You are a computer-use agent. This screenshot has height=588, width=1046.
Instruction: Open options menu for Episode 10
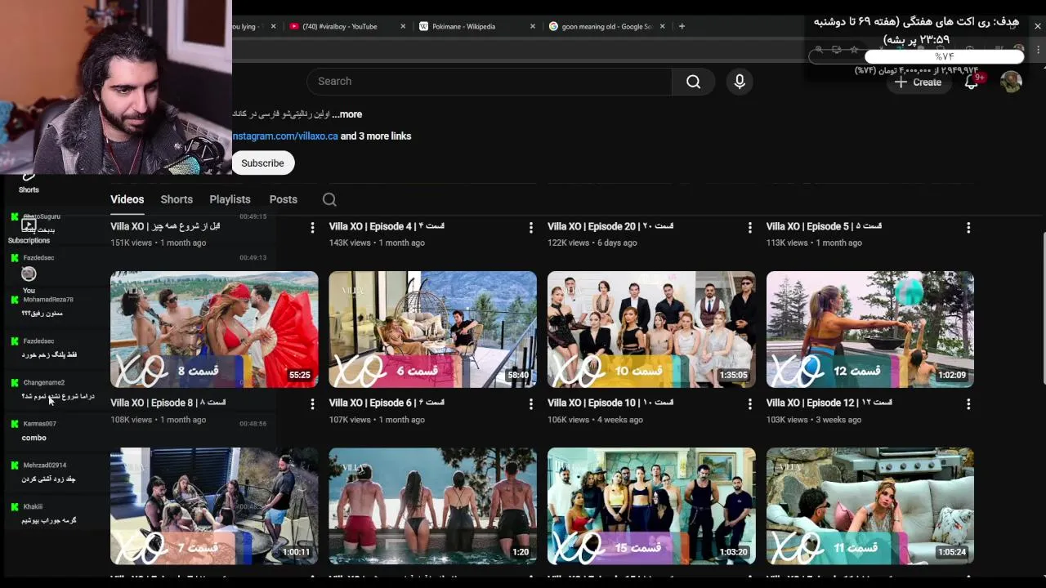[749, 404]
